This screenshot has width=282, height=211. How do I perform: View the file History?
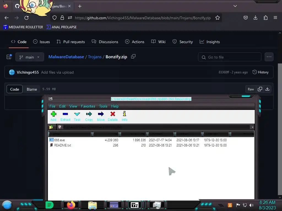point(261,72)
